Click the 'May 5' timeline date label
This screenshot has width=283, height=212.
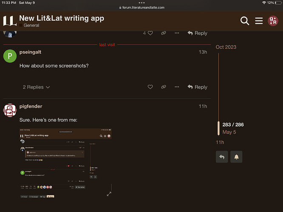click(x=229, y=132)
